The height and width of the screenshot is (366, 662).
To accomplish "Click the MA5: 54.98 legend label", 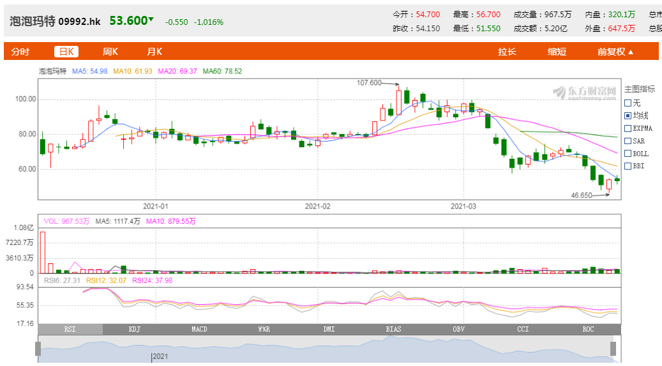I will [x=90, y=71].
